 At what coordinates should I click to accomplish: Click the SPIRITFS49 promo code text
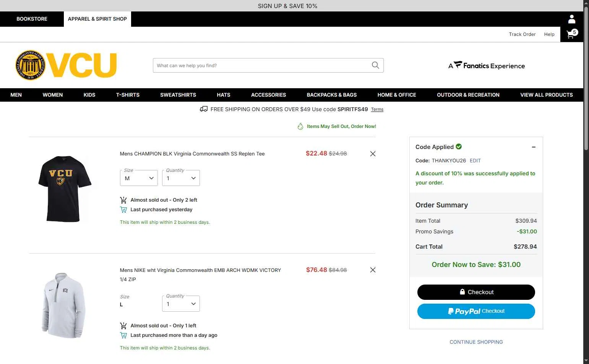[x=352, y=109]
